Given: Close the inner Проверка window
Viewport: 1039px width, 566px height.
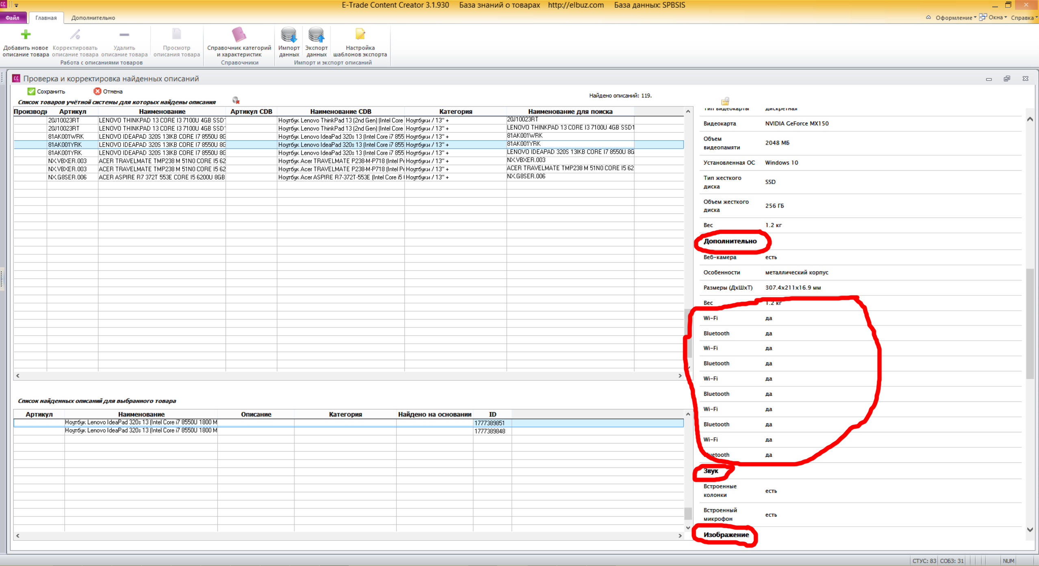Looking at the screenshot, I should pos(1025,79).
